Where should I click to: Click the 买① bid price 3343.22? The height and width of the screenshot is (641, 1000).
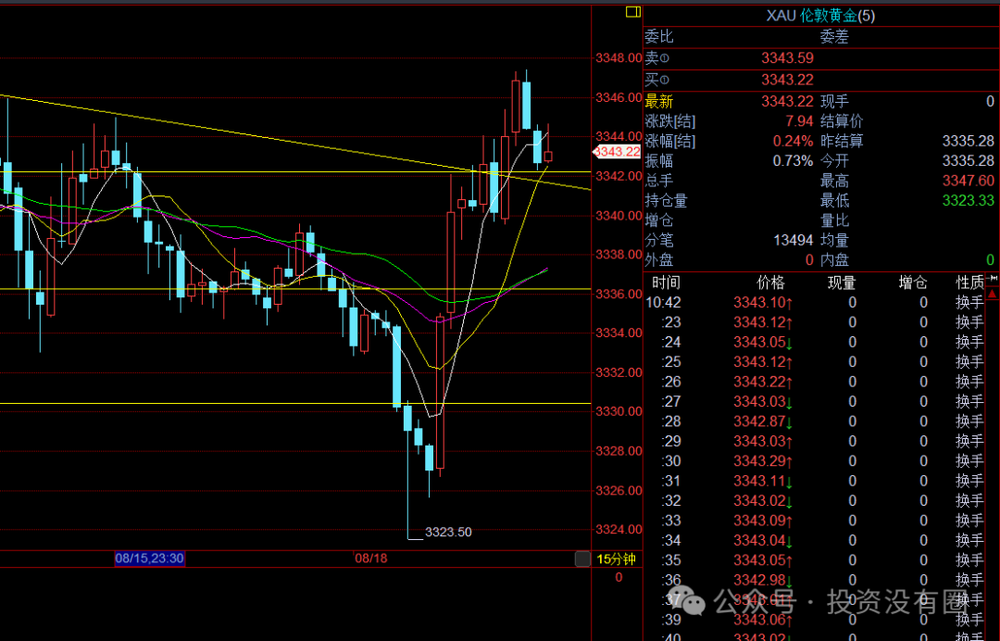[787, 80]
